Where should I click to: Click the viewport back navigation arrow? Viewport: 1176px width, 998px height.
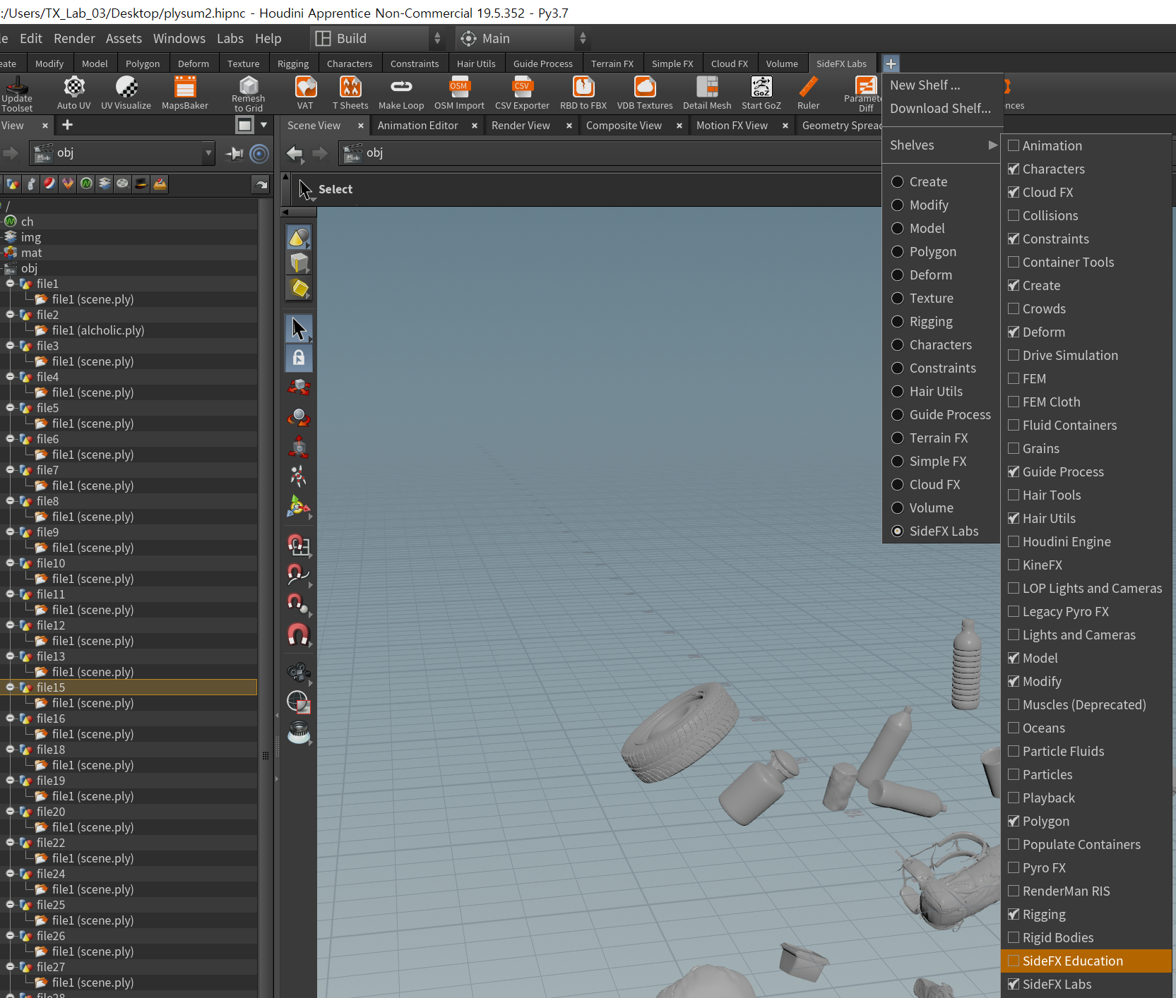click(295, 153)
